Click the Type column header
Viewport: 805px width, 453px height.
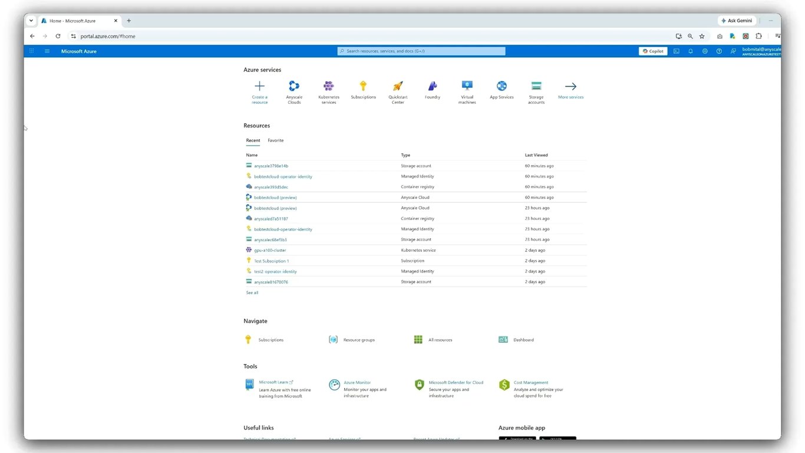tap(405, 155)
